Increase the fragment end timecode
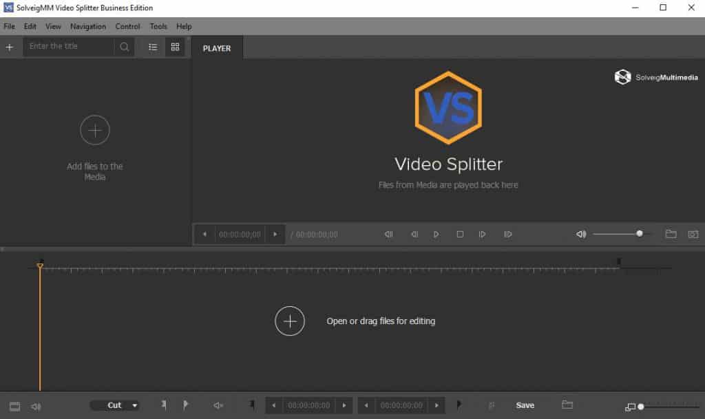This screenshot has width=705, height=419. click(436, 405)
